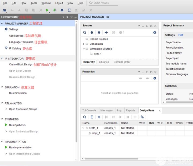Open the Tools menu
Viewport: 193px width, 166px height.
[34, 3]
